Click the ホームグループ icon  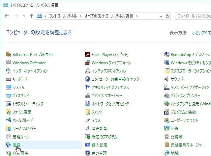(8, 120)
